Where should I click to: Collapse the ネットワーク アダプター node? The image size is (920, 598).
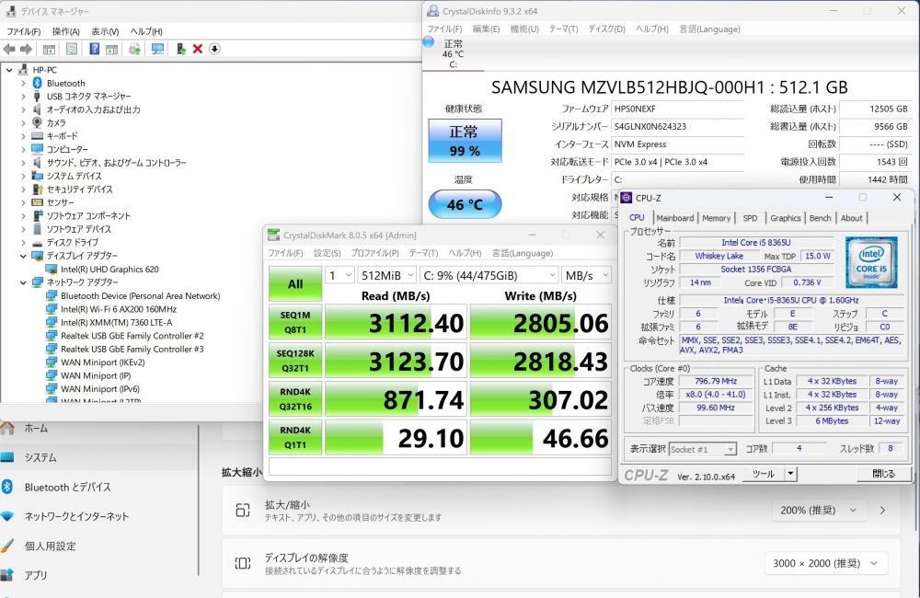tap(24, 282)
